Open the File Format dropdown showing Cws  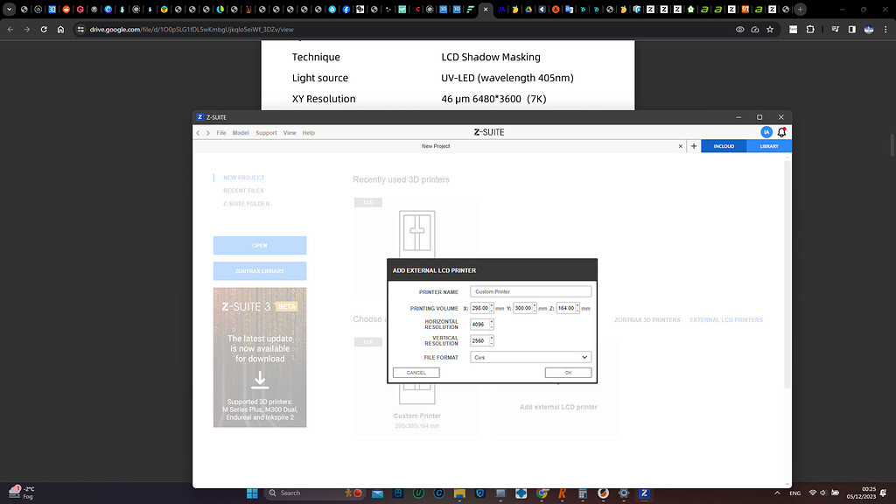(x=529, y=357)
